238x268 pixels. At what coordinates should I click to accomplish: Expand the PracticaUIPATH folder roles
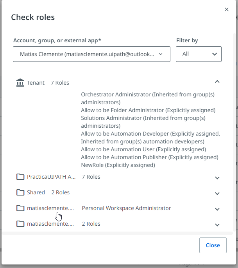pyautogui.click(x=218, y=177)
